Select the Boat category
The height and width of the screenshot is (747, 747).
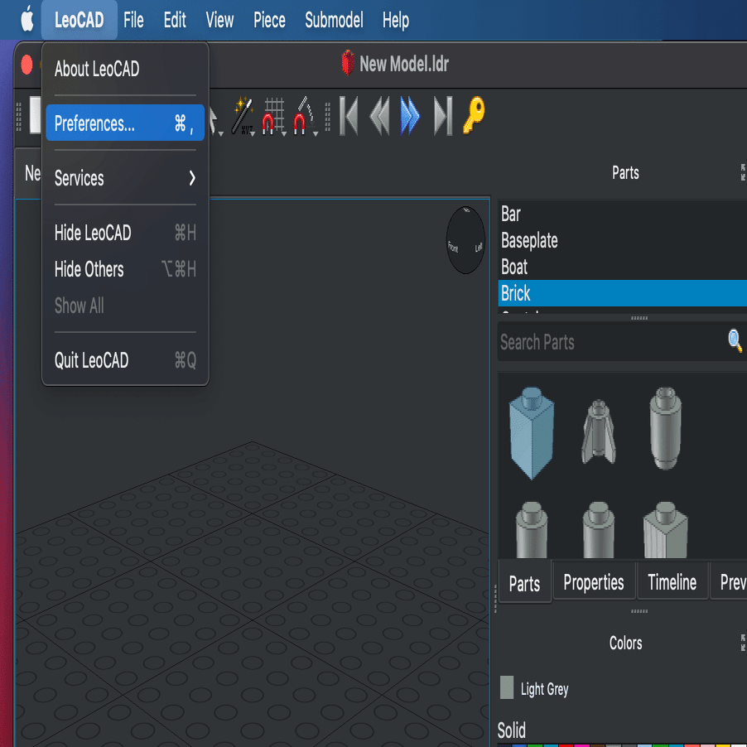(622, 267)
